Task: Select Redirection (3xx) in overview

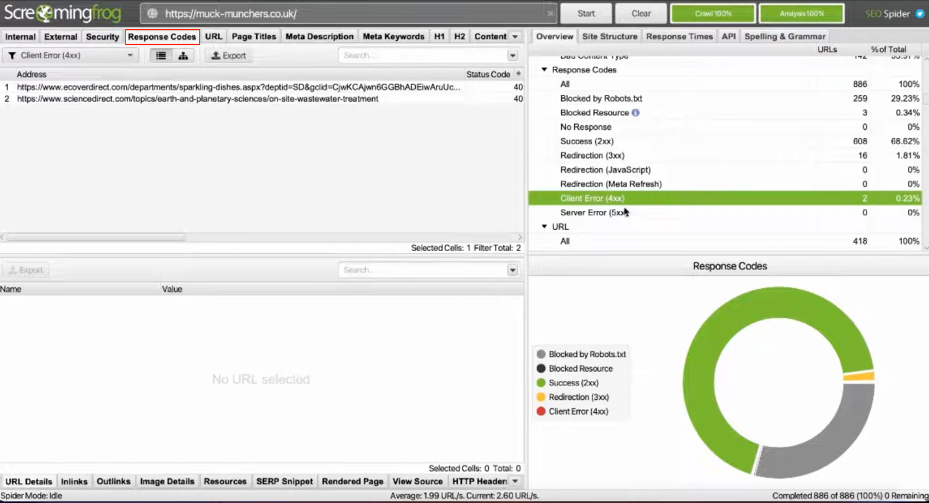Action: (x=725, y=156)
